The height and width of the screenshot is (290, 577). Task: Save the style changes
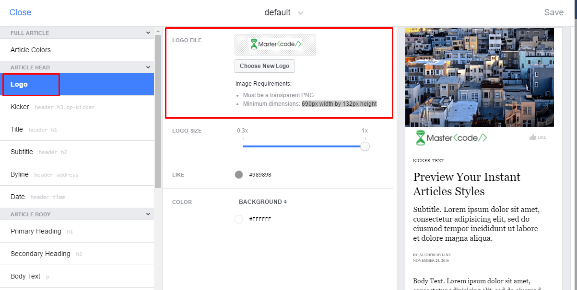point(553,12)
